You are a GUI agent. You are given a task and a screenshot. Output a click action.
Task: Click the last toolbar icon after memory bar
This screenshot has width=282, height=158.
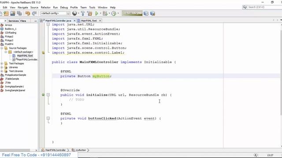point(152,14)
